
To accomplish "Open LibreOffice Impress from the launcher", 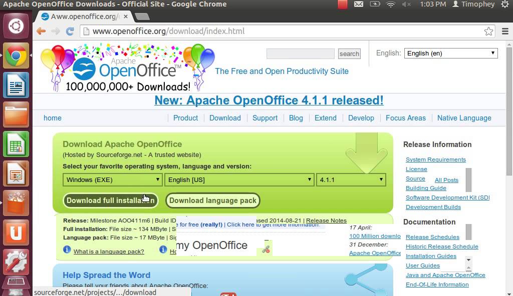I will pyautogui.click(x=16, y=173).
